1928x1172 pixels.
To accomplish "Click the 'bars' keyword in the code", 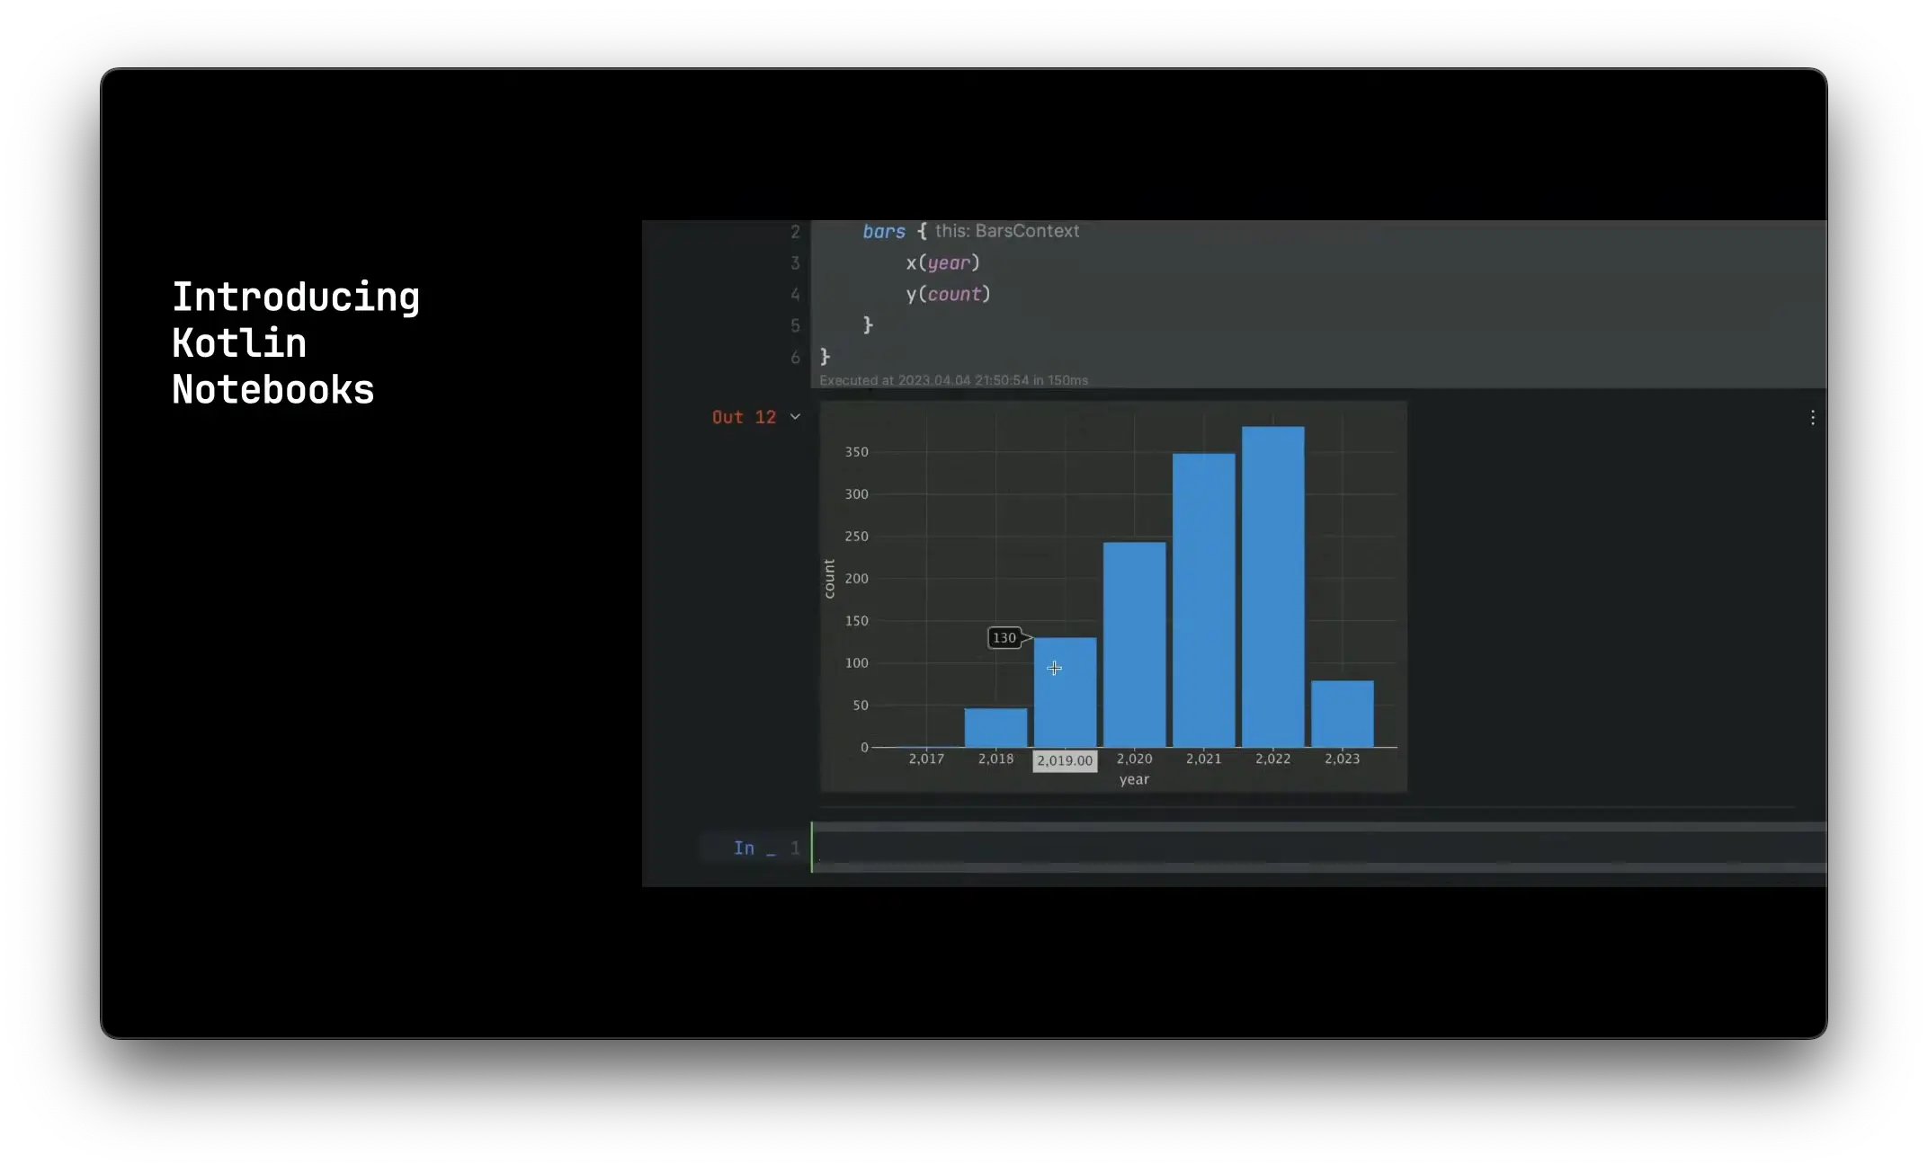I will [884, 231].
